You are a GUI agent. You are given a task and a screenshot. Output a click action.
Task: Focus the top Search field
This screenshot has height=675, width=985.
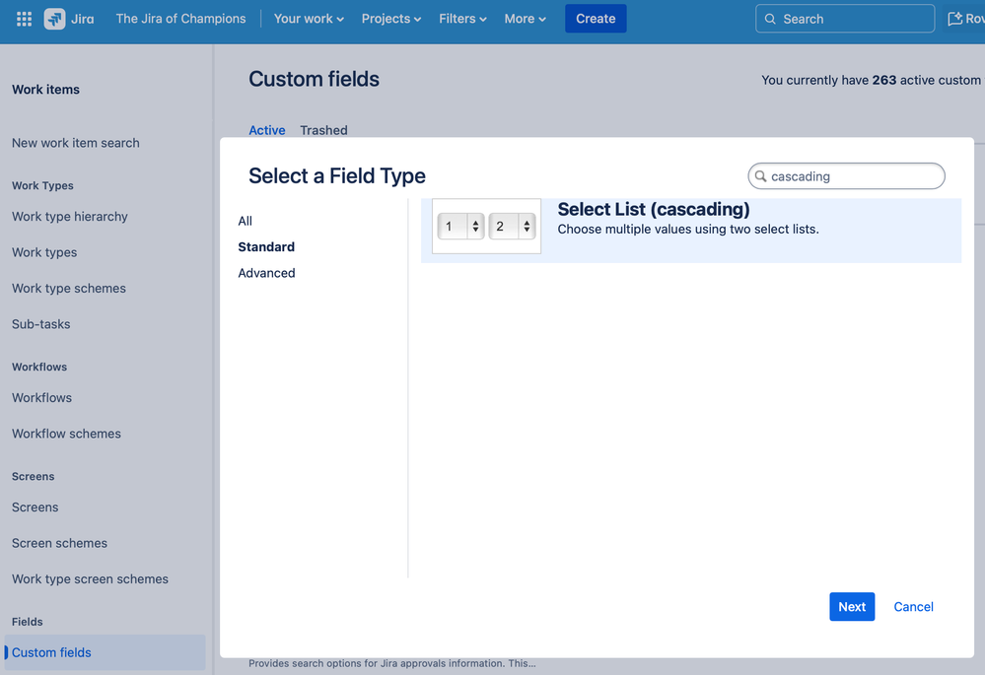pyautogui.click(x=845, y=19)
